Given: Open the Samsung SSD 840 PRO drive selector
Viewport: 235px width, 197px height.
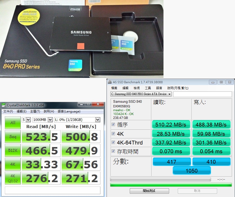Looking at the screenshot, I should [141, 94].
